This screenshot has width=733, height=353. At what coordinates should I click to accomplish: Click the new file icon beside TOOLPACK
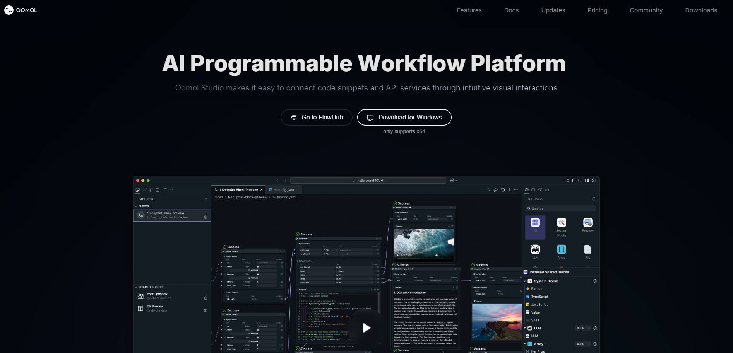594,199
